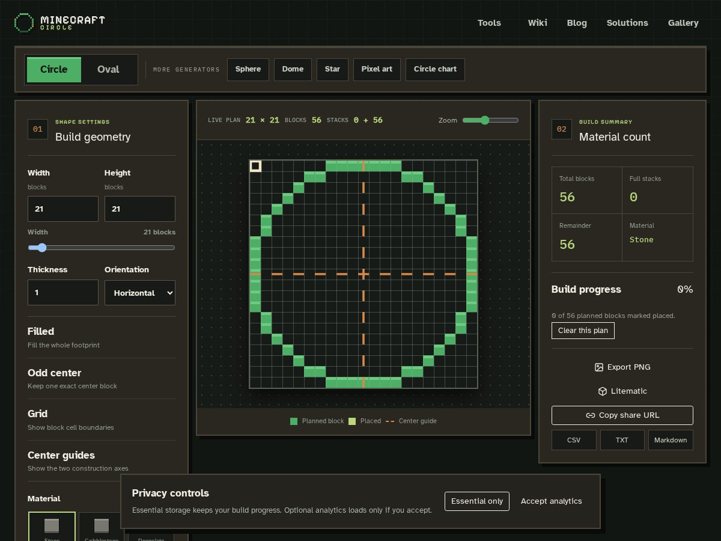721x541 pixels.
Task: Click the Placed legend swatch
Action: tap(352, 421)
